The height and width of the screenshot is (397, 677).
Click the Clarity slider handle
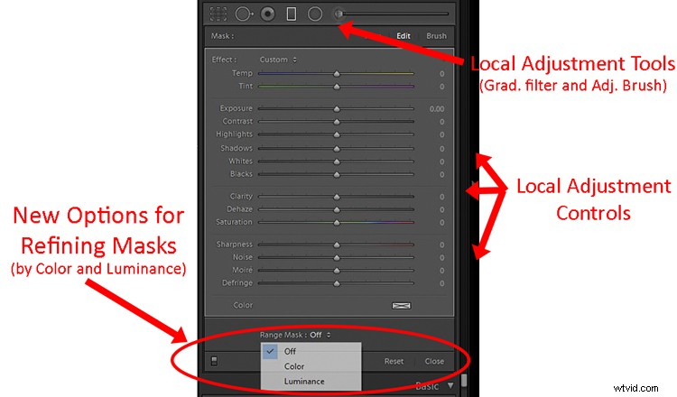[x=337, y=197]
